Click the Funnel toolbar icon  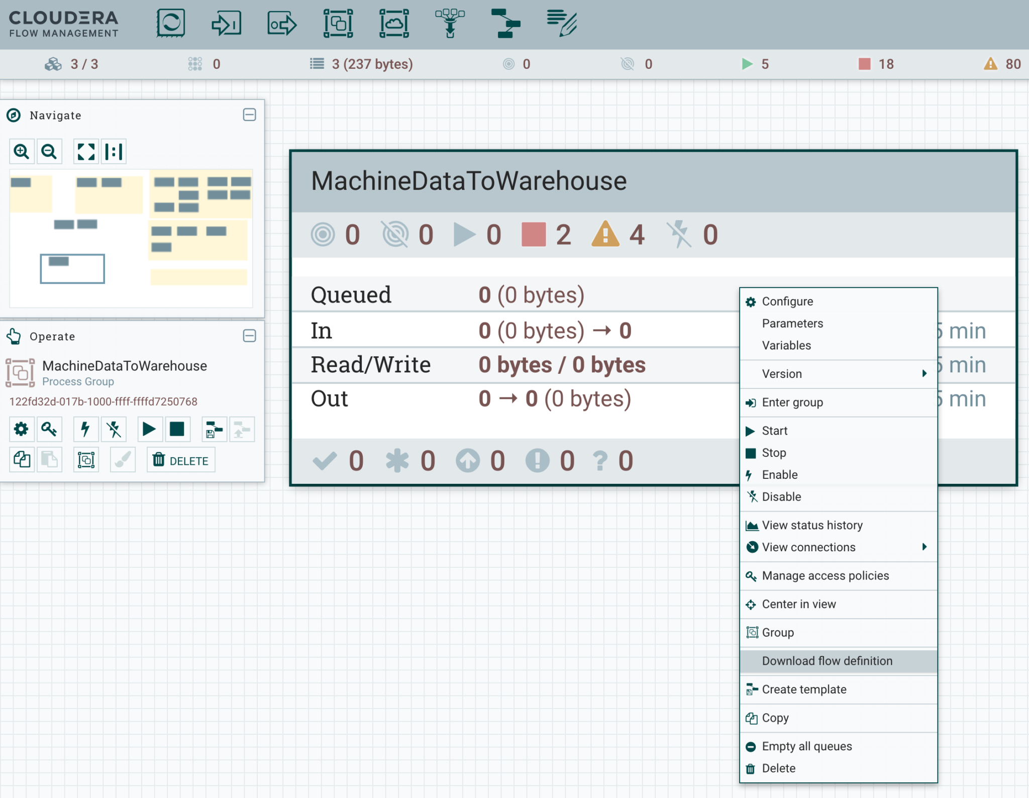(x=450, y=23)
